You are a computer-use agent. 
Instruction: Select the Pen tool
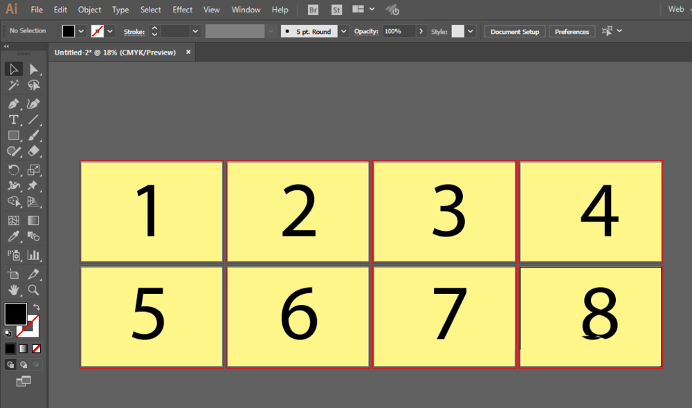point(13,104)
